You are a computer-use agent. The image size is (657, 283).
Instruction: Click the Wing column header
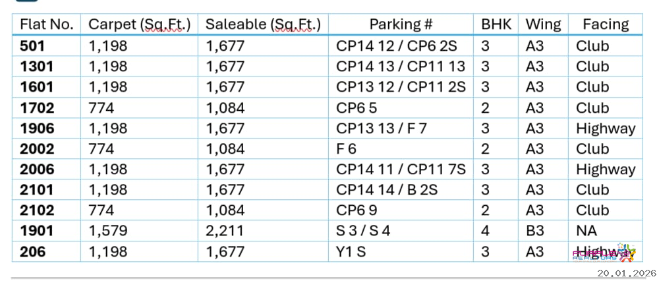coord(543,25)
